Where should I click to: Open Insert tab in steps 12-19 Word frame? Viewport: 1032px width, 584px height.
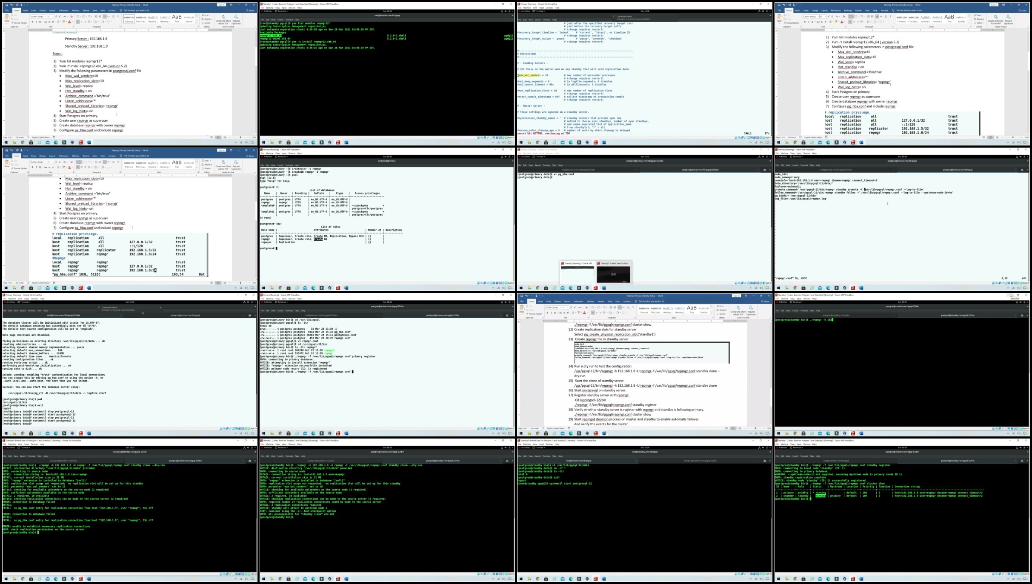tap(540, 302)
